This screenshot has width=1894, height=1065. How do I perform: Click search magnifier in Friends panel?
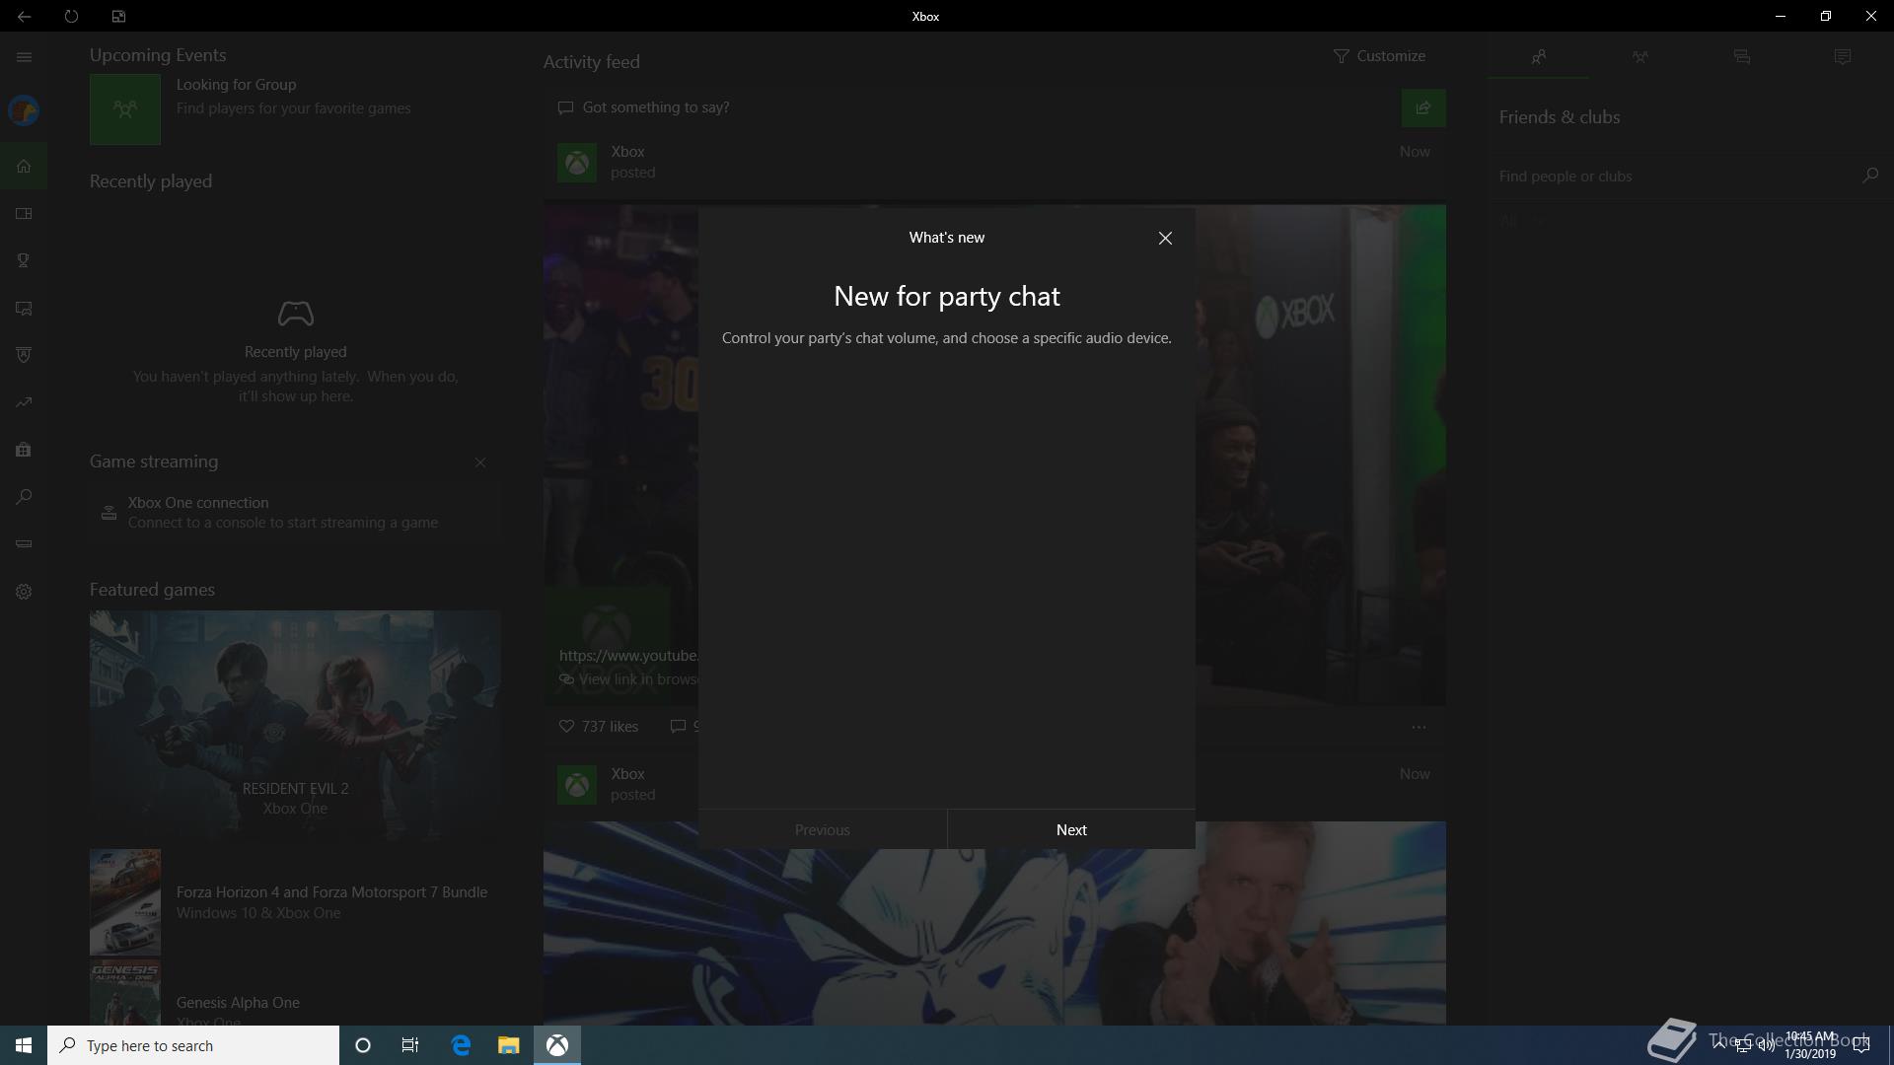(x=1869, y=176)
